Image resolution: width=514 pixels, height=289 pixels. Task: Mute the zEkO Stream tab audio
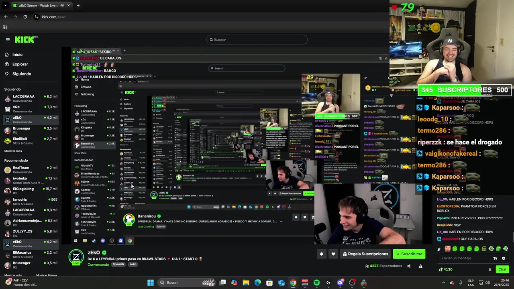62,6
